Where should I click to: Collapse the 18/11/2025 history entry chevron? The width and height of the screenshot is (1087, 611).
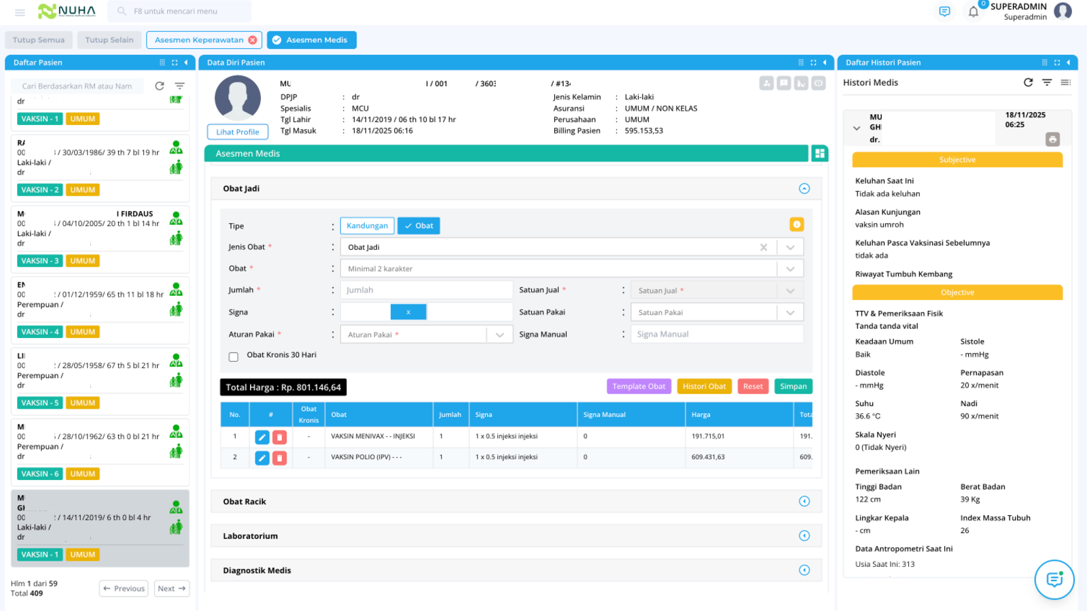coord(856,128)
